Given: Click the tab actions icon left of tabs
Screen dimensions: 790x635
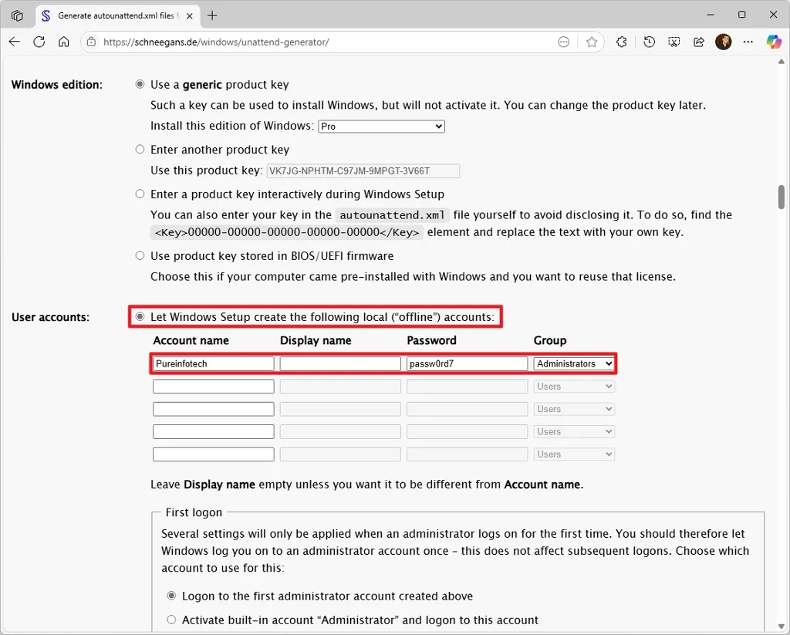Looking at the screenshot, I should coord(17,15).
